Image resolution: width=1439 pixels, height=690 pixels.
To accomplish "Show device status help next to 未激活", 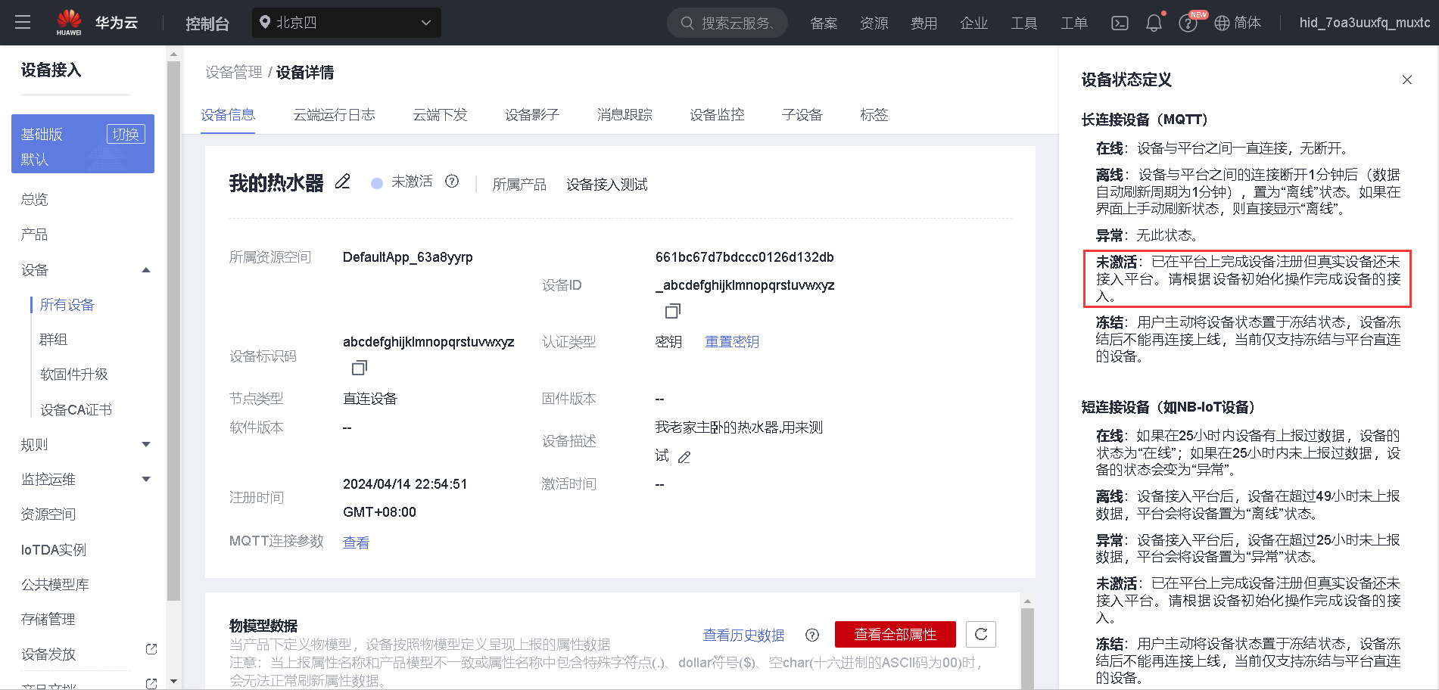I will coord(452,182).
